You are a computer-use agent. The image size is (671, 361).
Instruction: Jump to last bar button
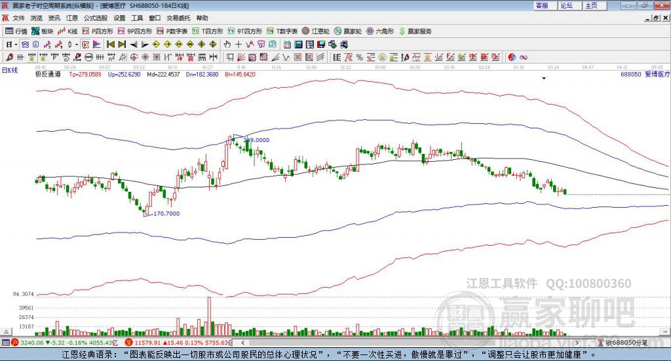click(x=122, y=45)
